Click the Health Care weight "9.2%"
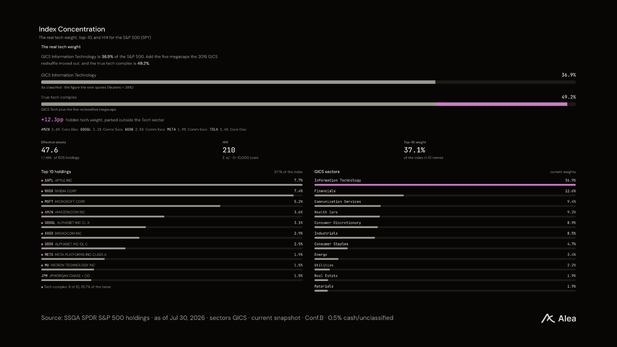The height and width of the screenshot is (347, 617). (571, 212)
